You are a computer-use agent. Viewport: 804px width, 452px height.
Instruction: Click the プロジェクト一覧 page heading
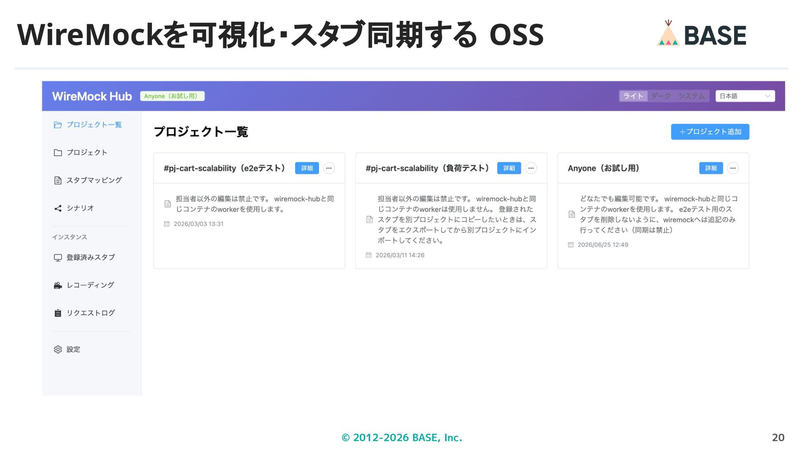(201, 132)
